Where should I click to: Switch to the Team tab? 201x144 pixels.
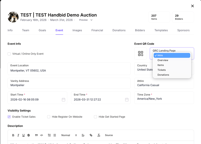[25, 30]
